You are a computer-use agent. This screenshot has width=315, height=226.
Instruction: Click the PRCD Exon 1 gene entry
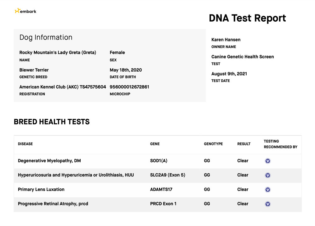coord(163,204)
